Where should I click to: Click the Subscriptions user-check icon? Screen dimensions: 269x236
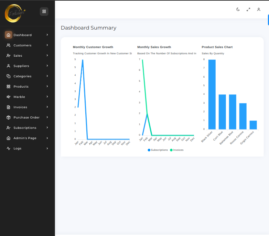[x=8, y=128]
